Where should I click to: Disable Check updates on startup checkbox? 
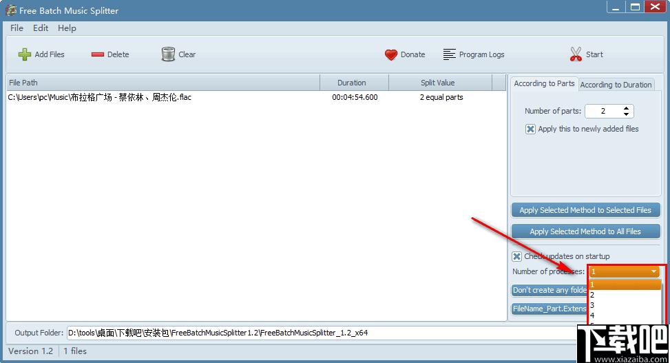tap(517, 256)
